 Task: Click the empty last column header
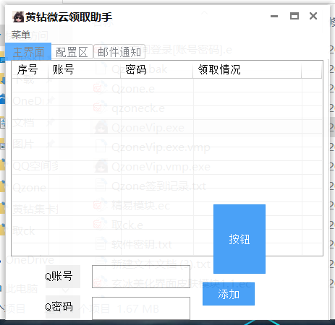point(311,69)
